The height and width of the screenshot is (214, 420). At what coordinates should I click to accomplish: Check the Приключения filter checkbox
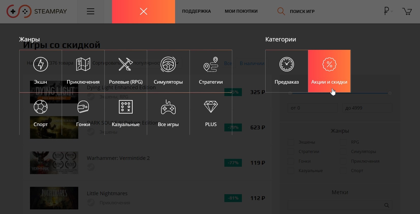coord(343,161)
